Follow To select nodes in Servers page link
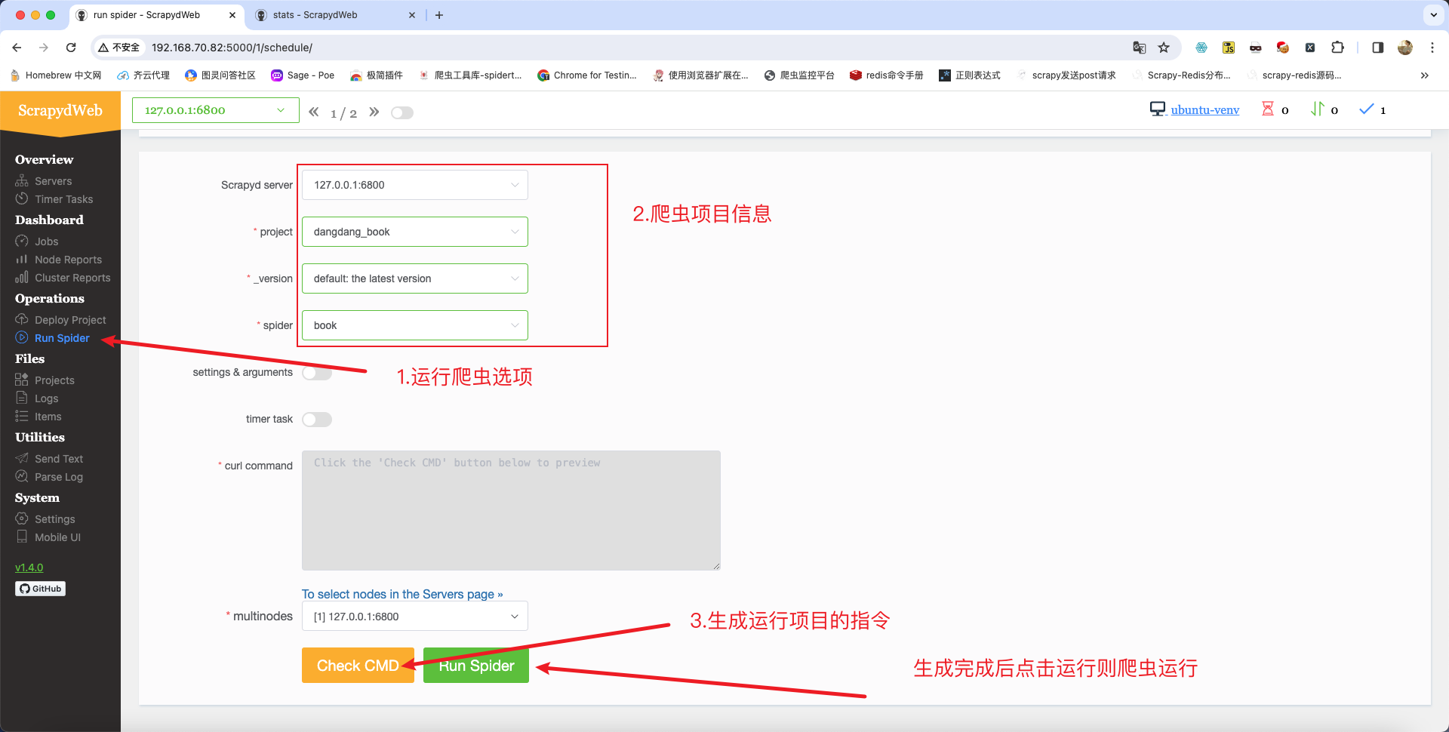 click(402, 594)
